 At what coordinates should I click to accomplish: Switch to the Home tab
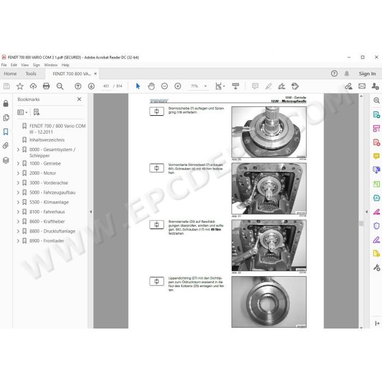pyautogui.click(x=10, y=74)
